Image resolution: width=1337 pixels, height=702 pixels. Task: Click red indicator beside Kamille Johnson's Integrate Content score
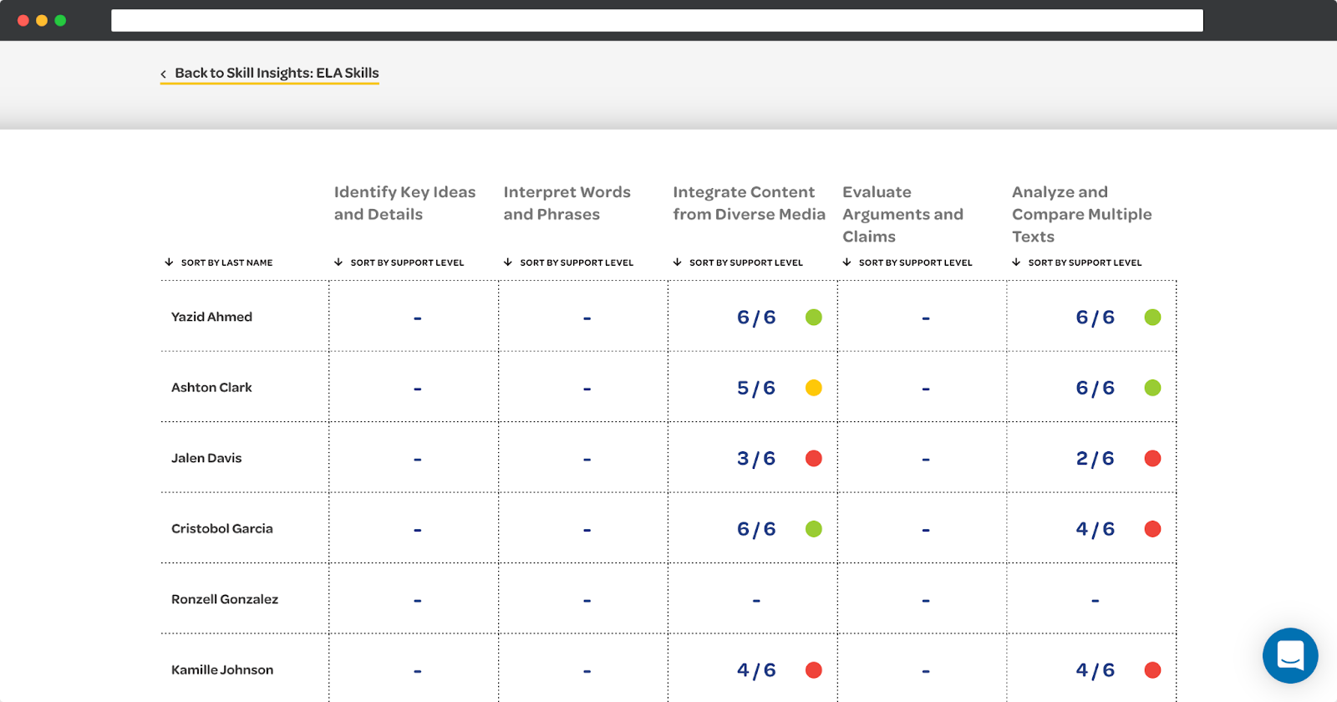coord(814,670)
